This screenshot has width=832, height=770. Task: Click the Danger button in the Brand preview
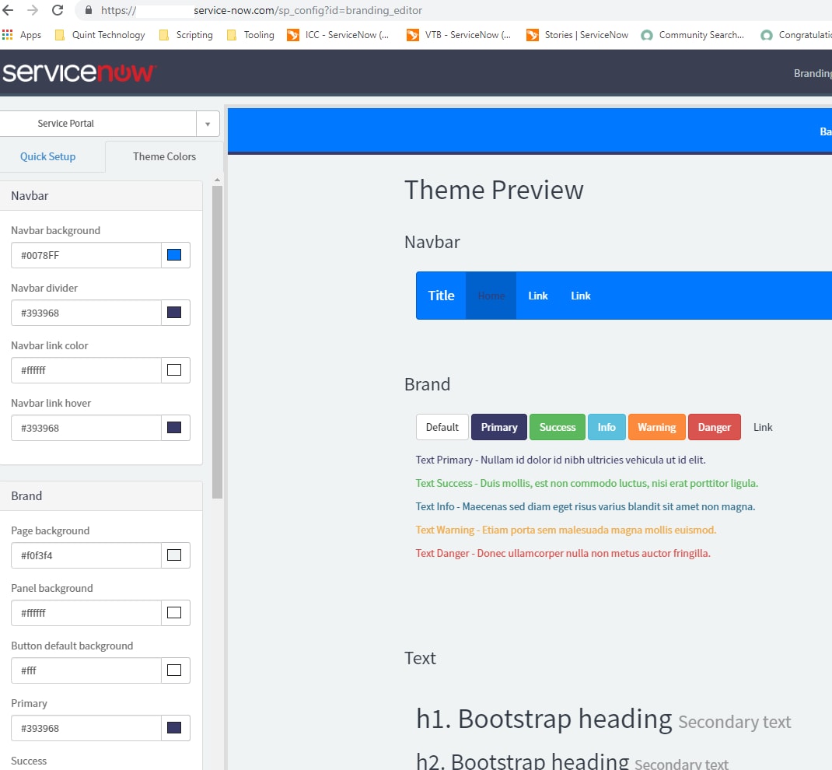point(714,427)
